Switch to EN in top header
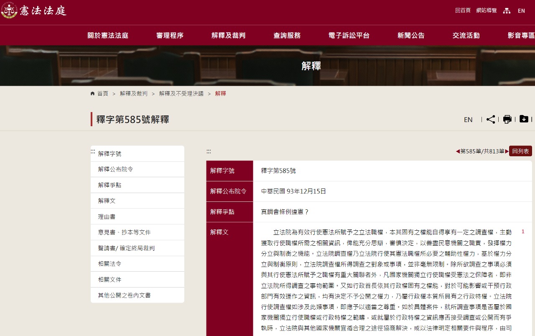 click(521, 11)
